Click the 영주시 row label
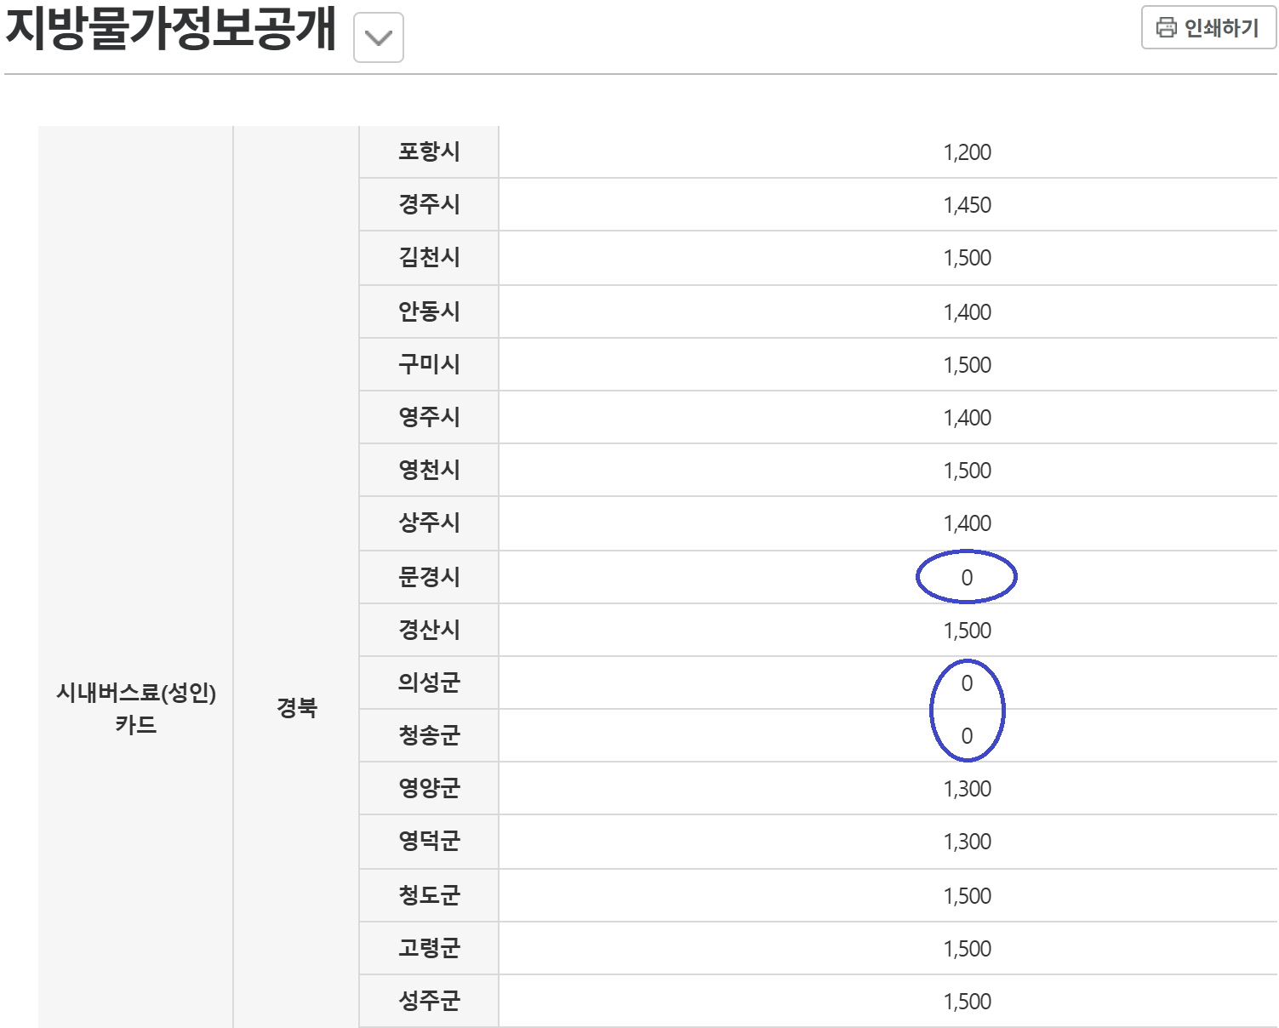Screen dimensions: 1279x1028 pos(429,417)
